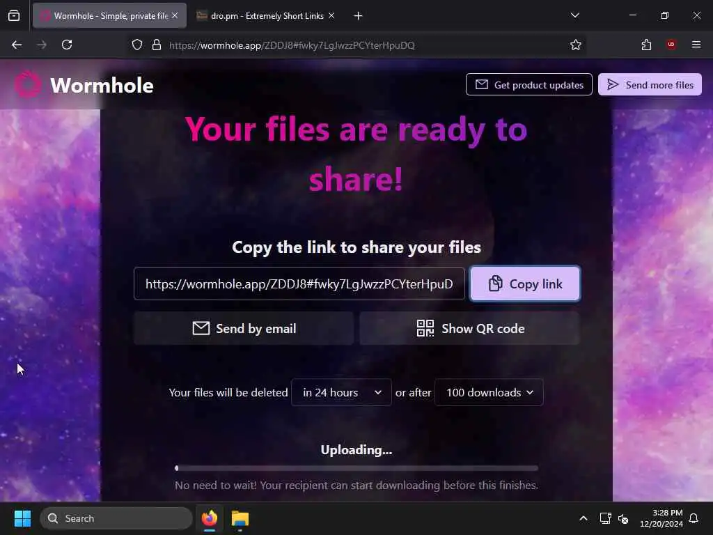Open the uBlock Origin extension icon
Image resolution: width=713 pixels, height=535 pixels.
[x=671, y=45]
